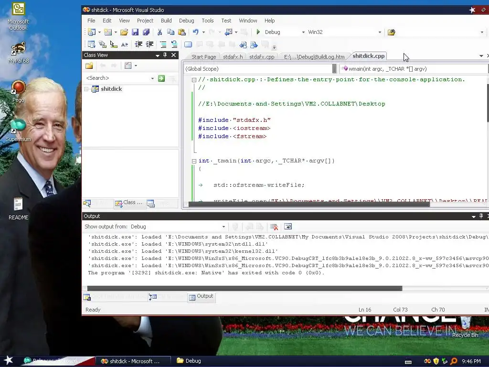The height and width of the screenshot is (367, 489).
Task: Switch to the BuildLog.htm tab
Action: (314, 57)
